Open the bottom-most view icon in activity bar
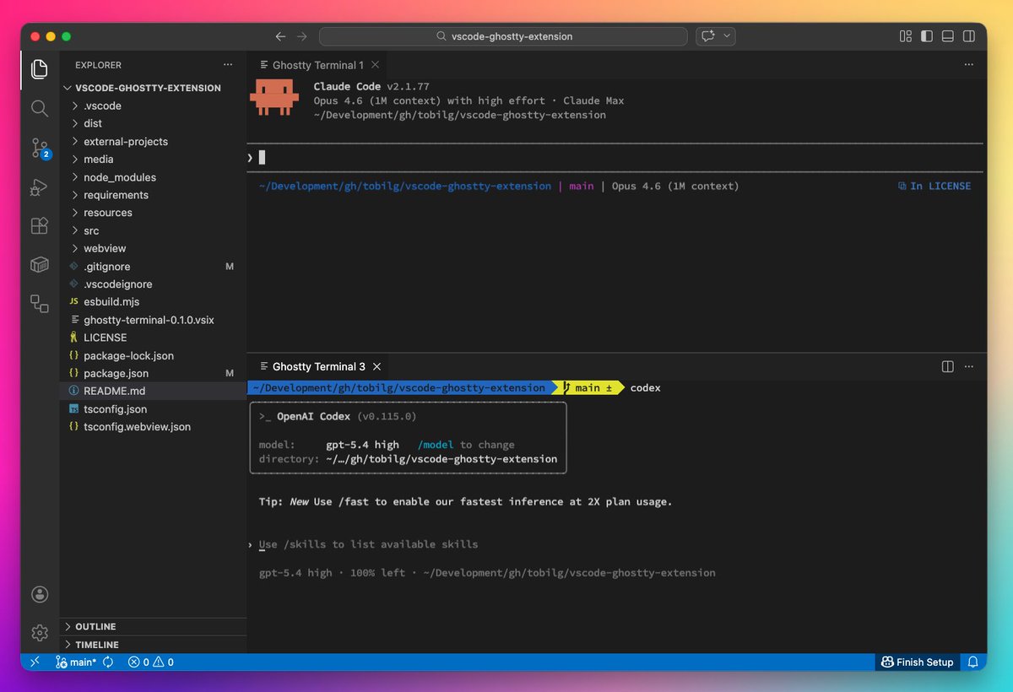This screenshot has height=692, width=1013. [x=40, y=303]
